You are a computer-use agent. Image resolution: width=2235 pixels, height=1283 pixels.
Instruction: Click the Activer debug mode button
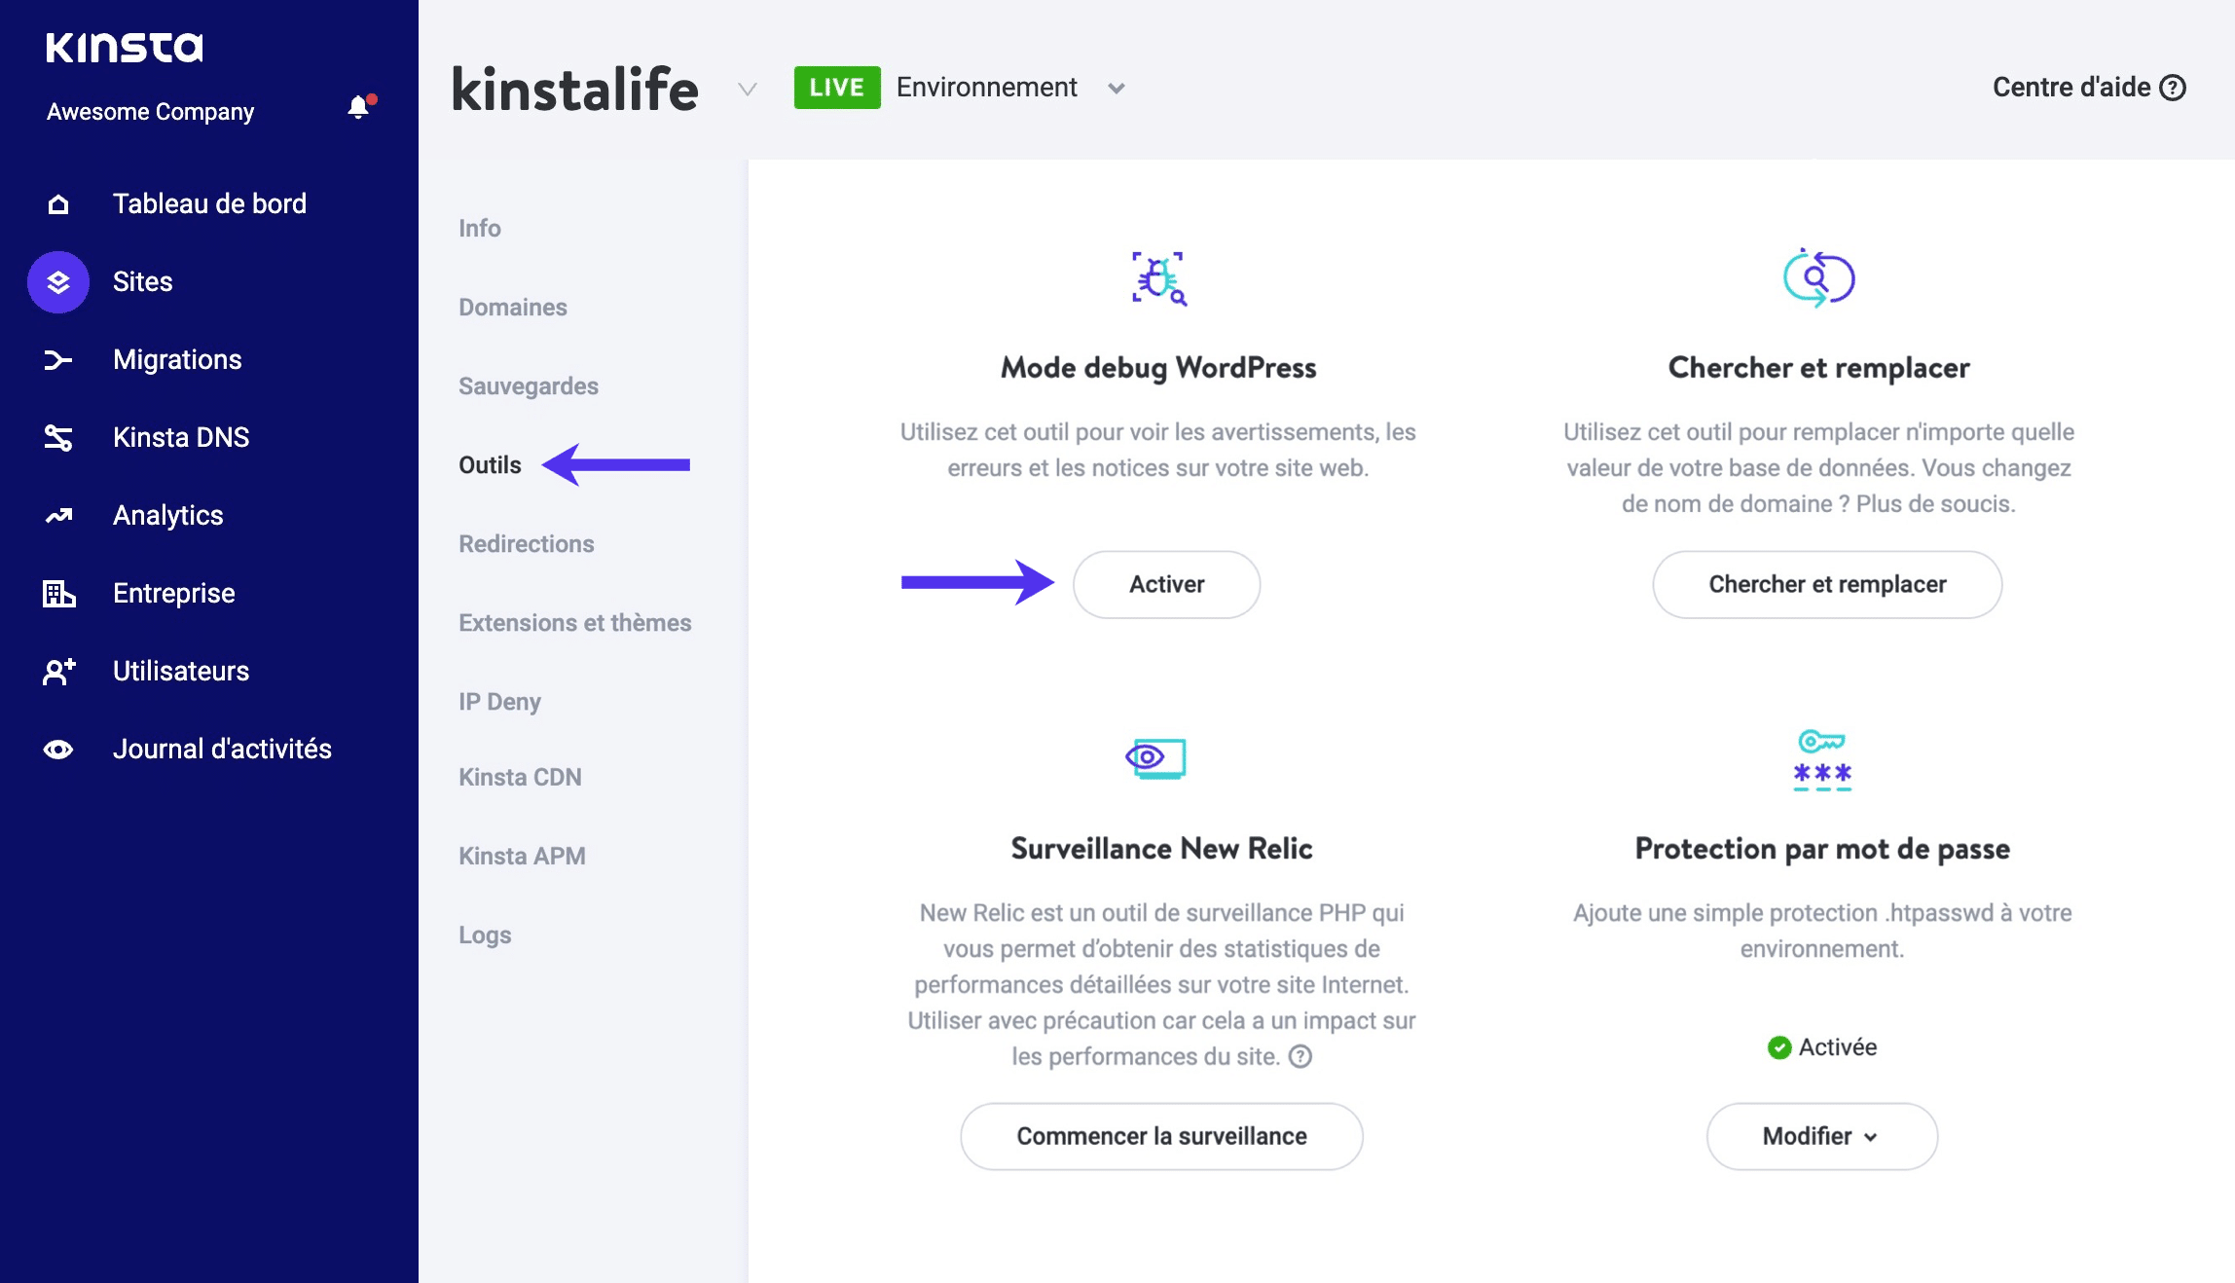pos(1165,583)
